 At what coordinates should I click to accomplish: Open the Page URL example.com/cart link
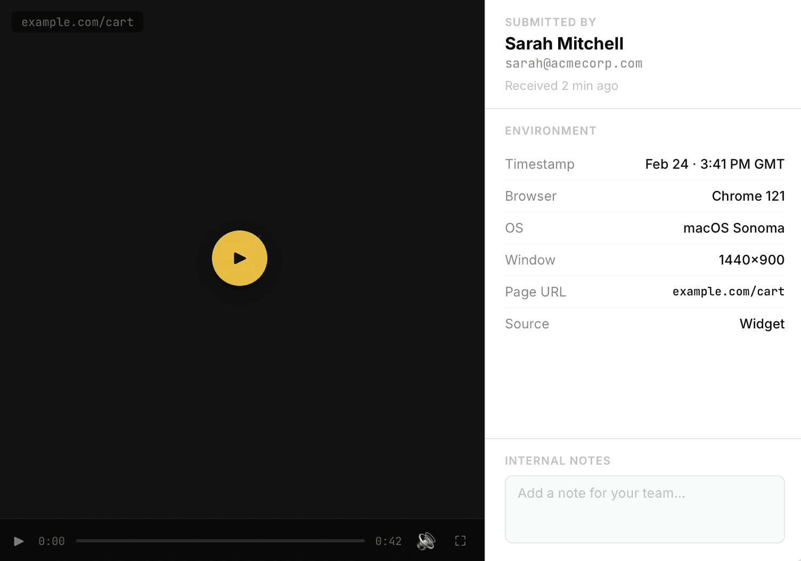pyautogui.click(x=728, y=291)
